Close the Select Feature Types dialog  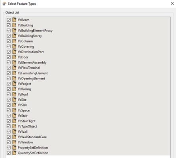[172, 4]
